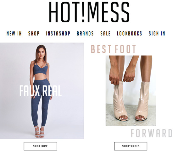Viewport: 173px width, 152px height.
Task: Click the blue crop top on model
Action: [x=40, y=69]
